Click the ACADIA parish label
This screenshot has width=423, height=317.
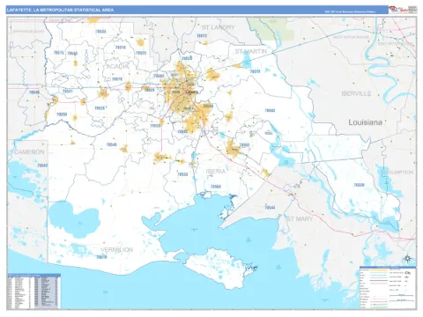click(x=118, y=67)
